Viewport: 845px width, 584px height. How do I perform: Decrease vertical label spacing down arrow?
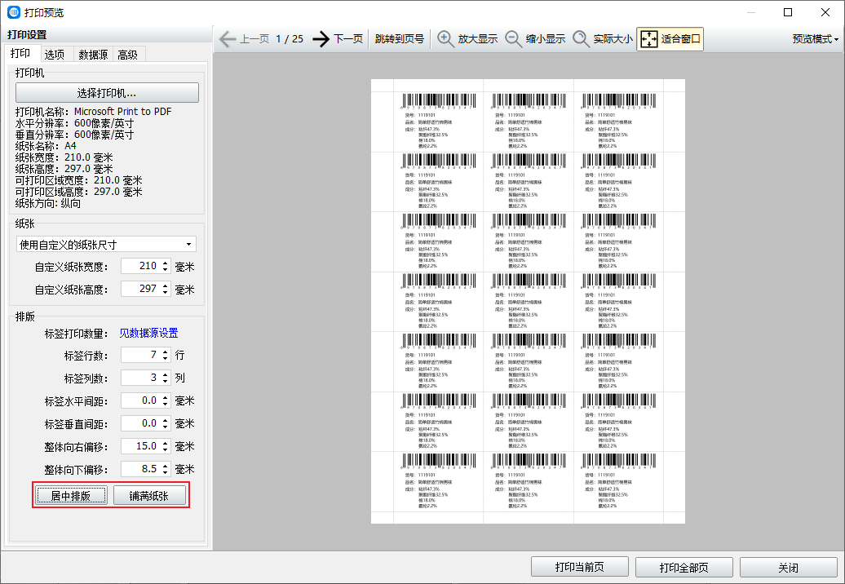pos(166,427)
